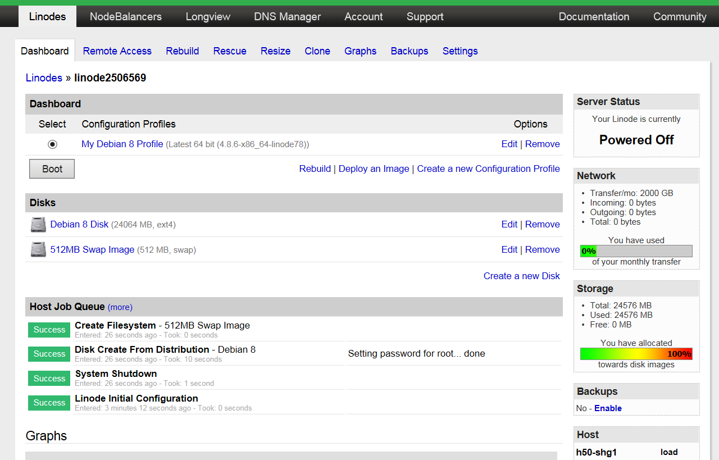Click the disk allocation 100% progress bar
This screenshot has width=719, height=460.
(636, 354)
